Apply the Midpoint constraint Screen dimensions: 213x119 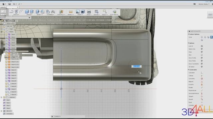202,82
